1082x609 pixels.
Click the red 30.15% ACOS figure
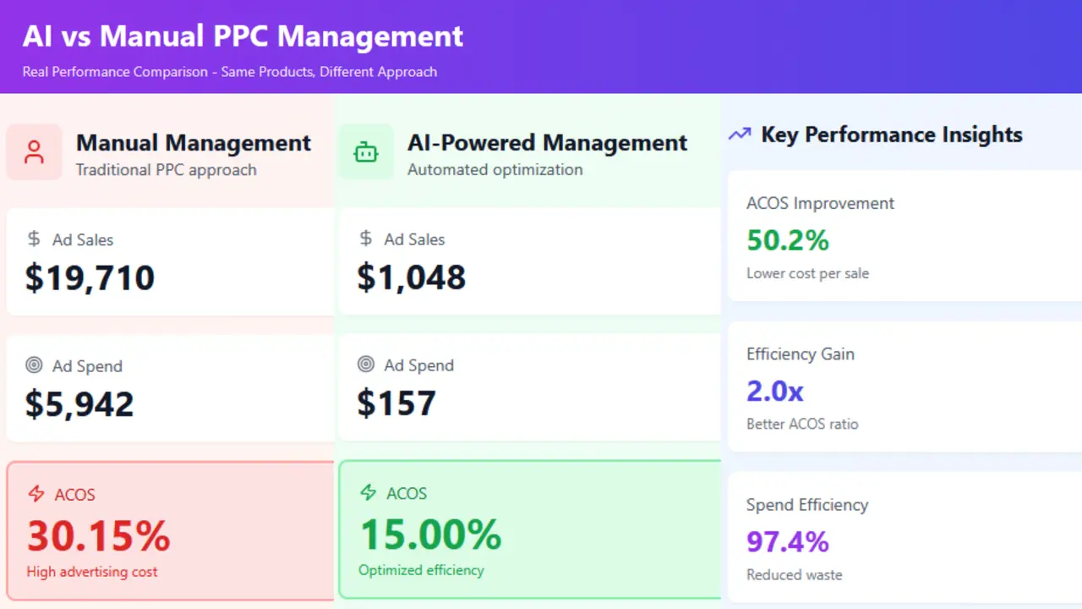[x=98, y=535]
